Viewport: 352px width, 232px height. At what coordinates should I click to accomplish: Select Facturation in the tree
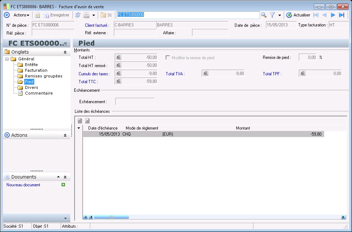(x=36, y=70)
